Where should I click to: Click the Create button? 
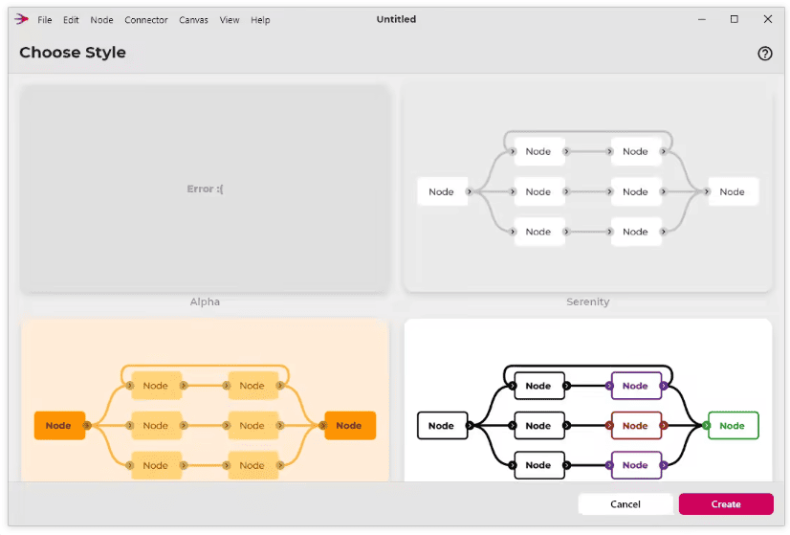click(726, 503)
